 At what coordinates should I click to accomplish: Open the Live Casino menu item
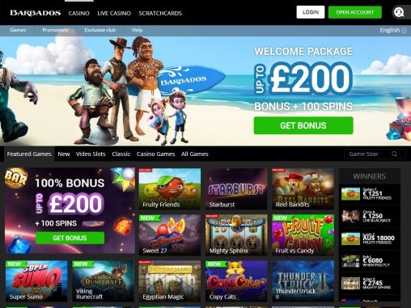click(114, 13)
